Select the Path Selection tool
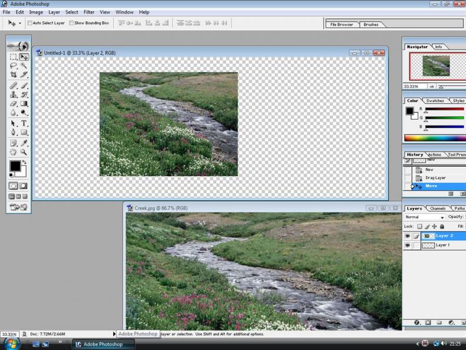This screenshot has height=350, width=466. point(14,123)
